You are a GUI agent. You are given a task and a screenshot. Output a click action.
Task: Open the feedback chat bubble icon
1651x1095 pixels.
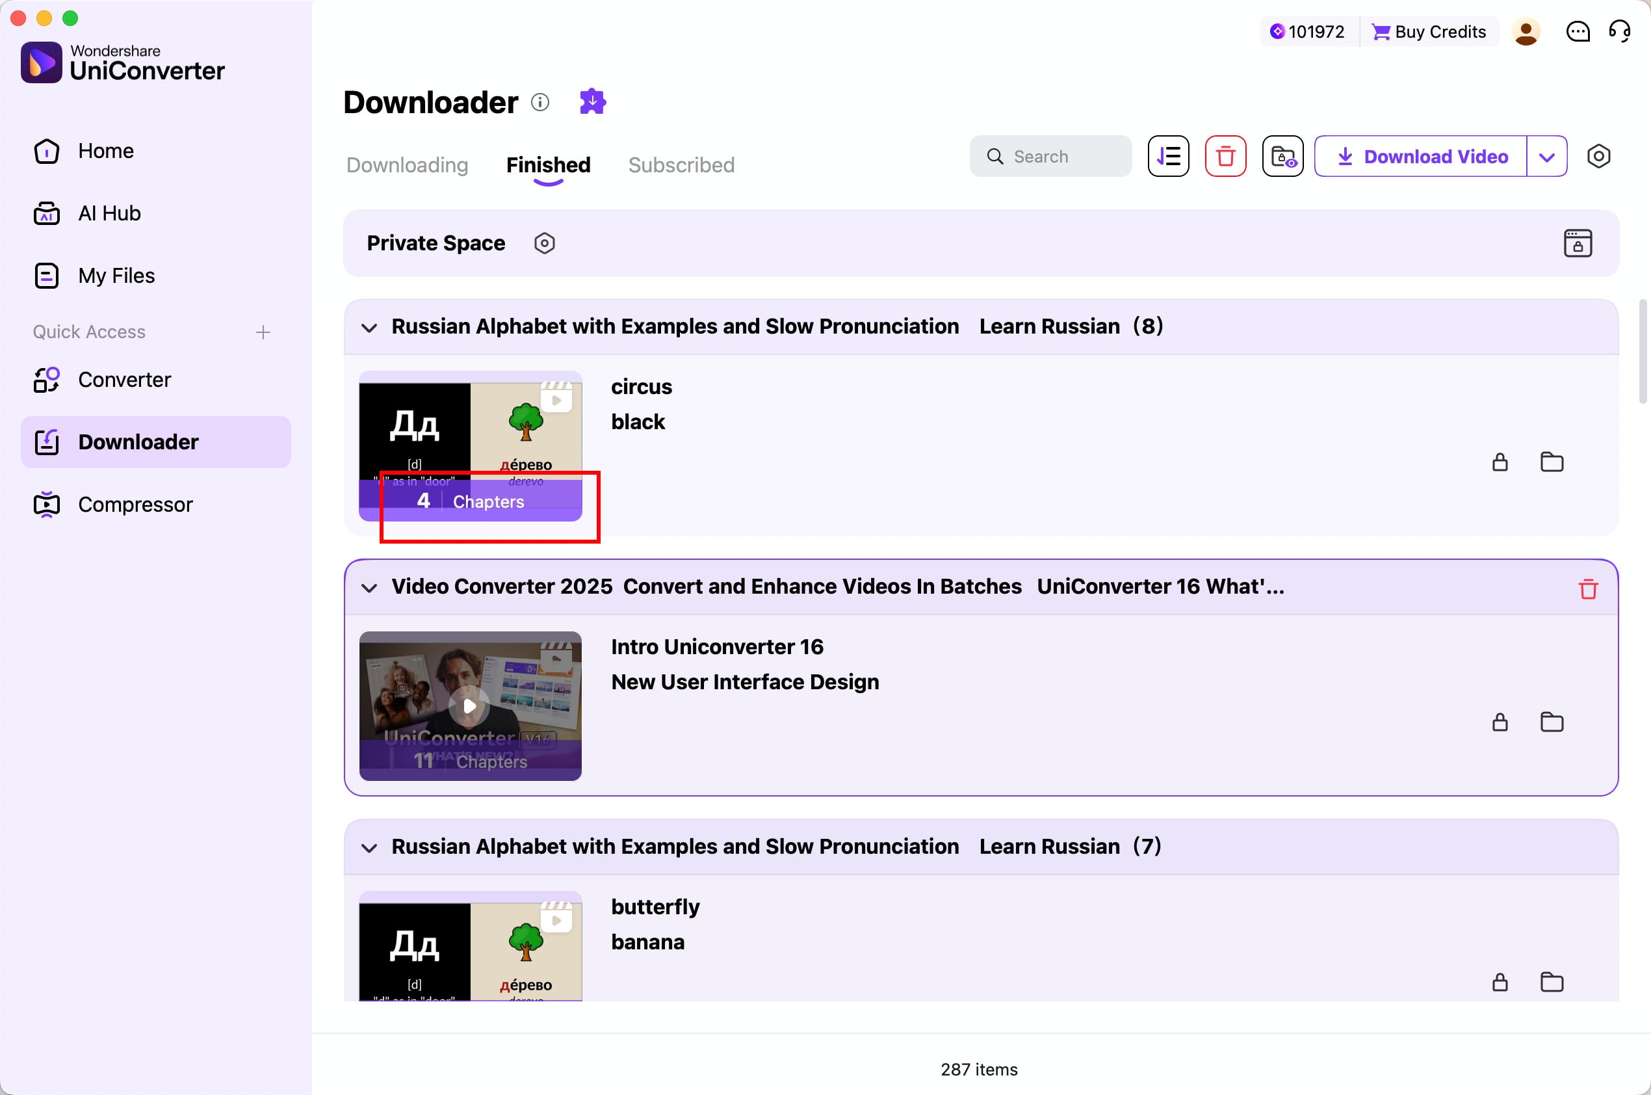[1578, 31]
